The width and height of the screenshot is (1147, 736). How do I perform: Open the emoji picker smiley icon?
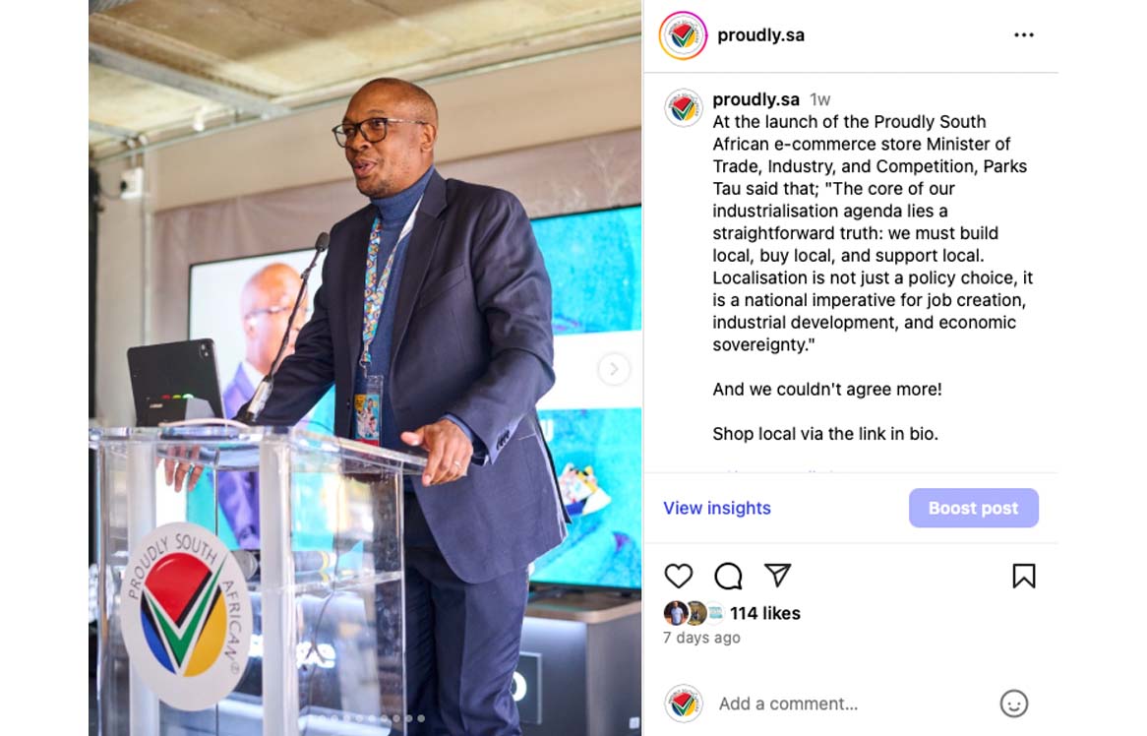pyautogui.click(x=1013, y=704)
